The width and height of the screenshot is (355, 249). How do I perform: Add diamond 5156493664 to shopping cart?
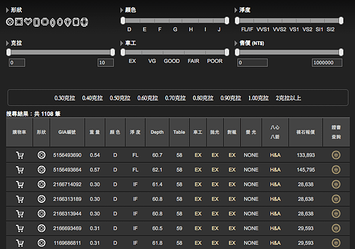point(20,170)
